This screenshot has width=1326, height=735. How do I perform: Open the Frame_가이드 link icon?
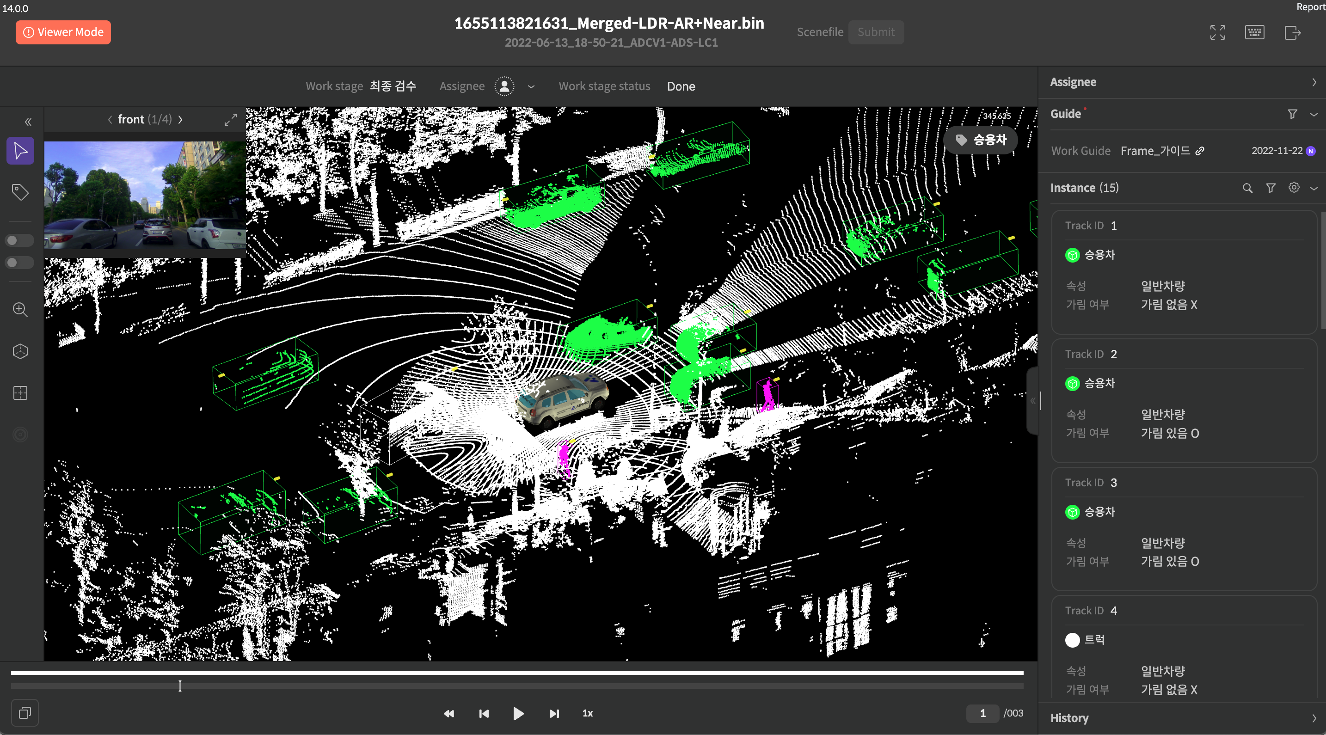tap(1200, 151)
